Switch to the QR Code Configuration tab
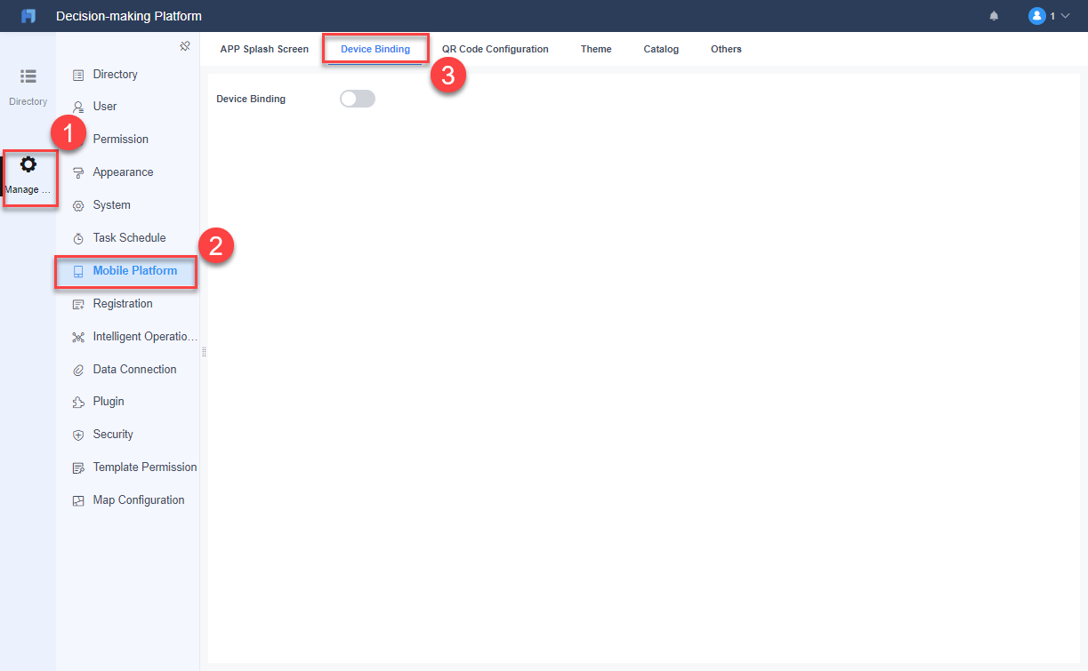Image resolution: width=1088 pixels, height=671 pixels. pyautogui.click(x=495, y=49)
